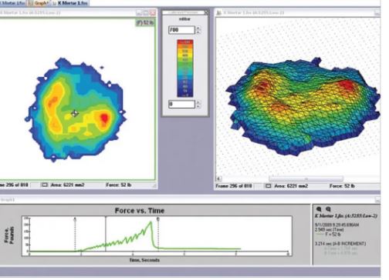Click the 'mBar' units label in legend panel
Image resolution: width=389 pixels, height=280 pixels.
(184, 19)
